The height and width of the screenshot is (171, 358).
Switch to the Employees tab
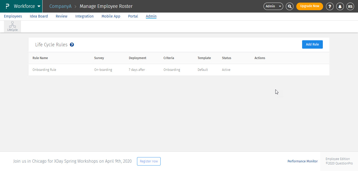pyautogui.click(x=13, y=16)
